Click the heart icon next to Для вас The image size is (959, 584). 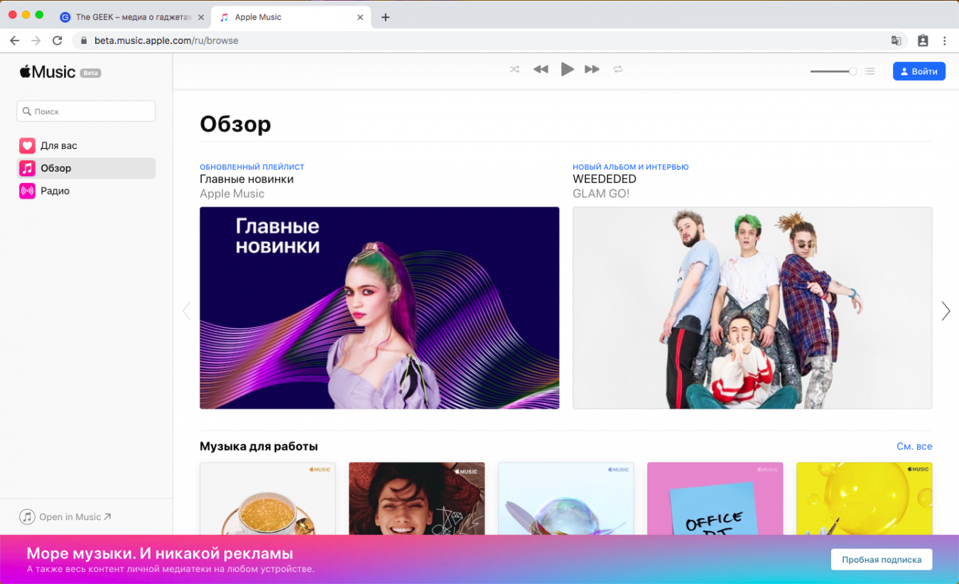click(27, 145)
